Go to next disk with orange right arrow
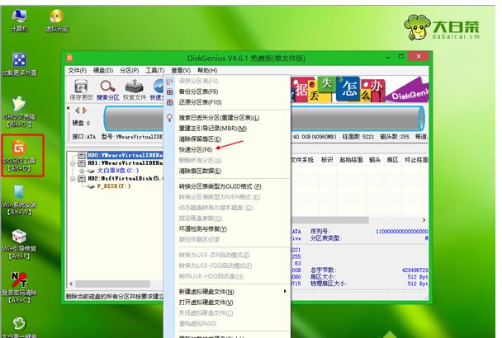 (x=84, y=110)
